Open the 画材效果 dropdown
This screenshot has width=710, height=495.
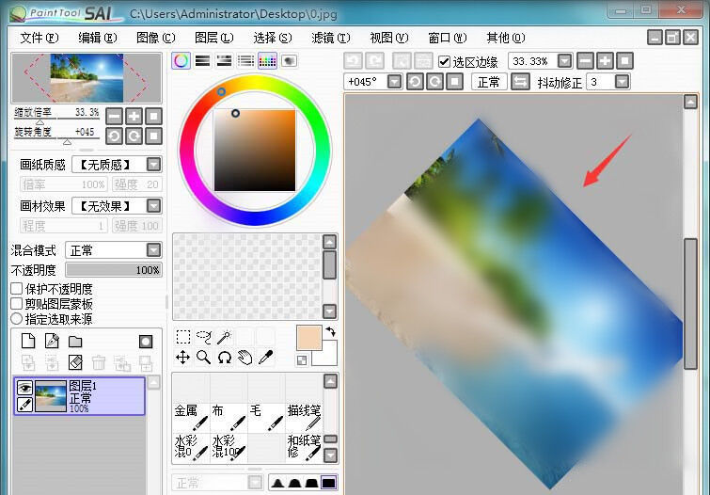click(154, 206)
